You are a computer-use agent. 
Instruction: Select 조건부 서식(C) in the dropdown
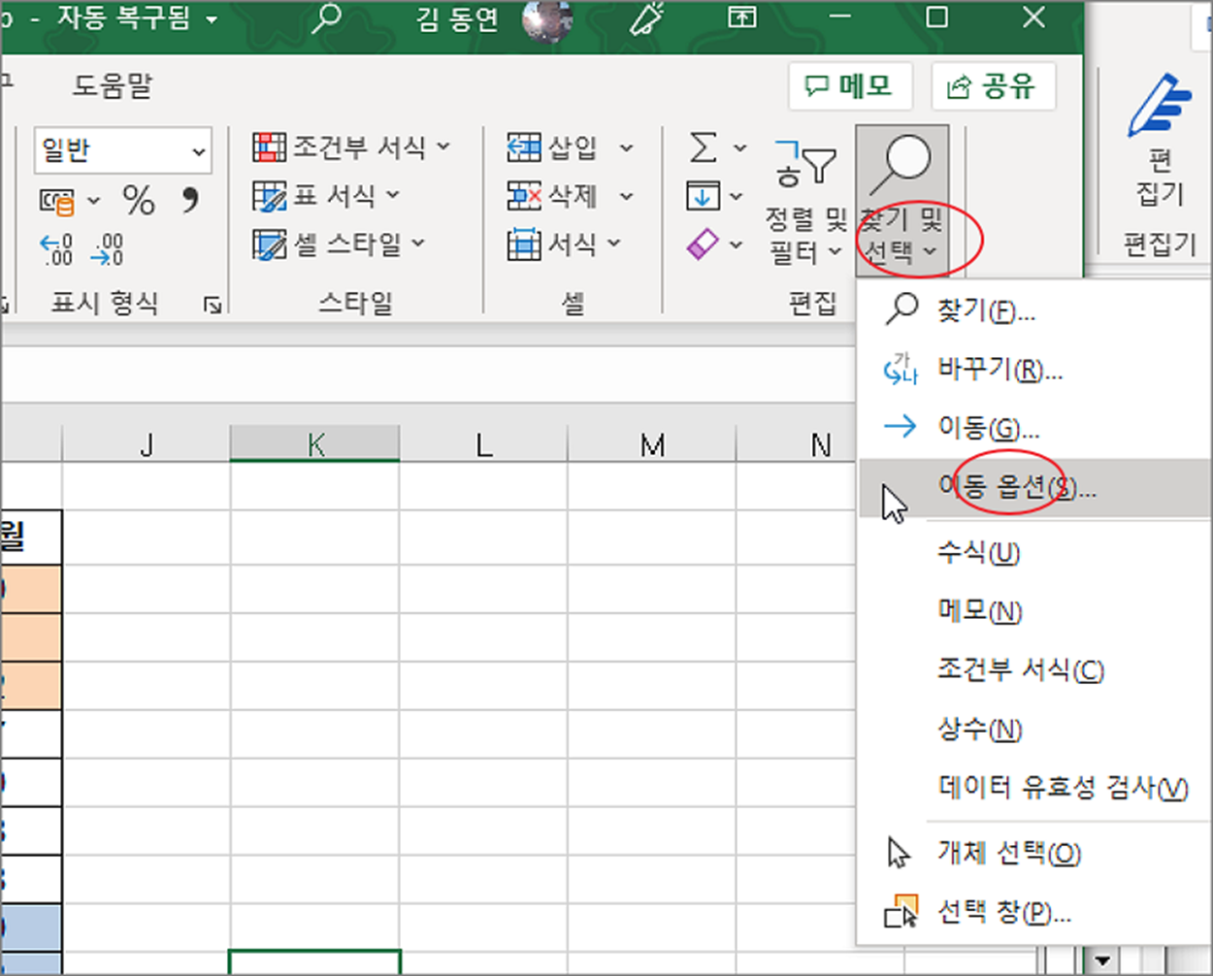tap(1034, 669)
